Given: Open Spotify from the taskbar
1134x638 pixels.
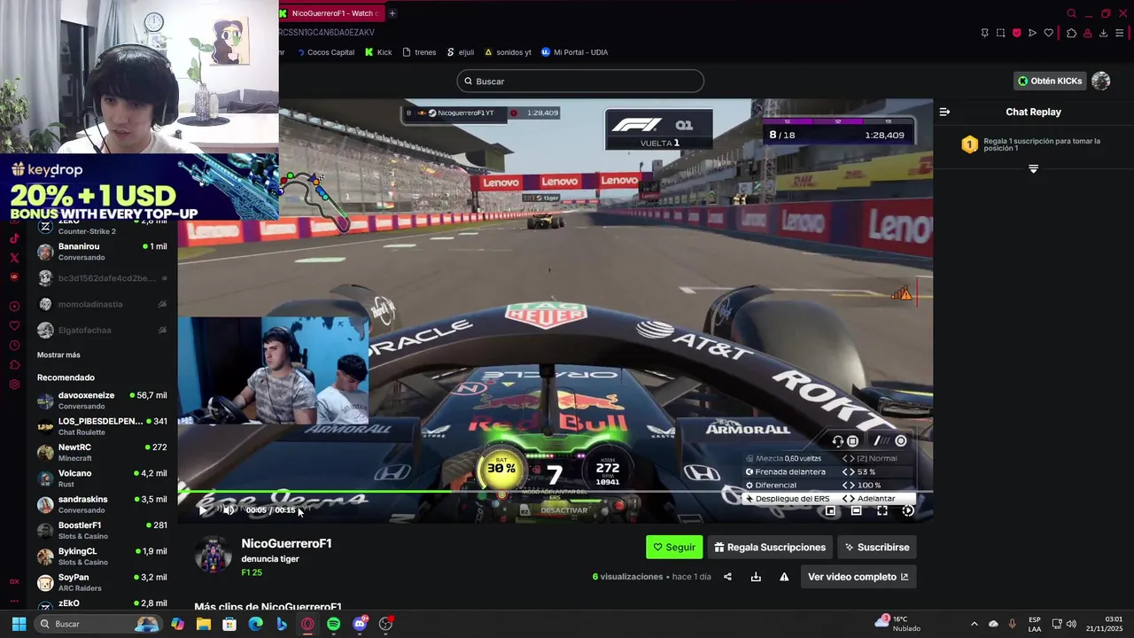Looking at the screenshot, I should (333, 624).
